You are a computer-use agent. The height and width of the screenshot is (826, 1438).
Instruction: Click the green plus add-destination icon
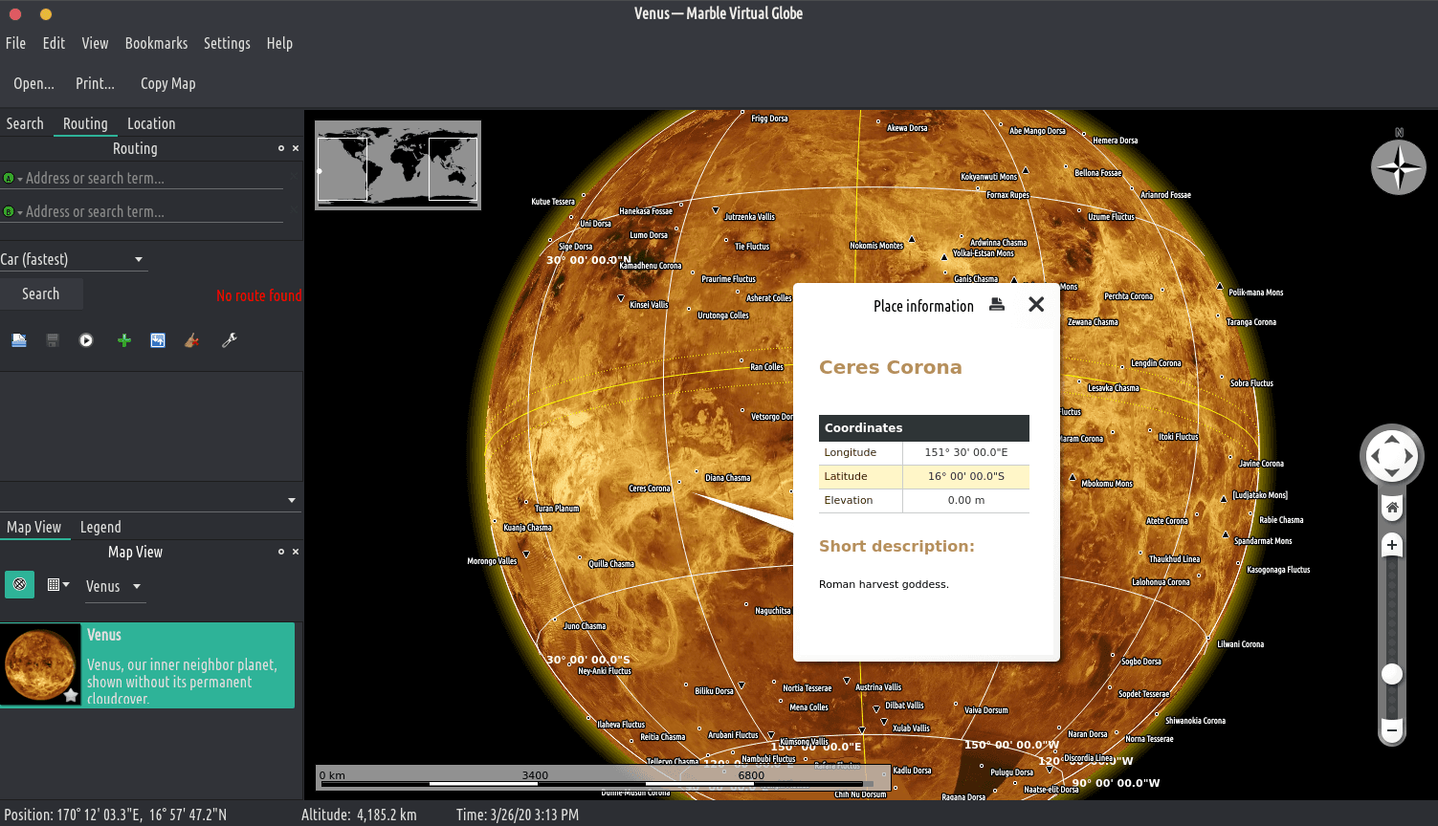(124, 340)
